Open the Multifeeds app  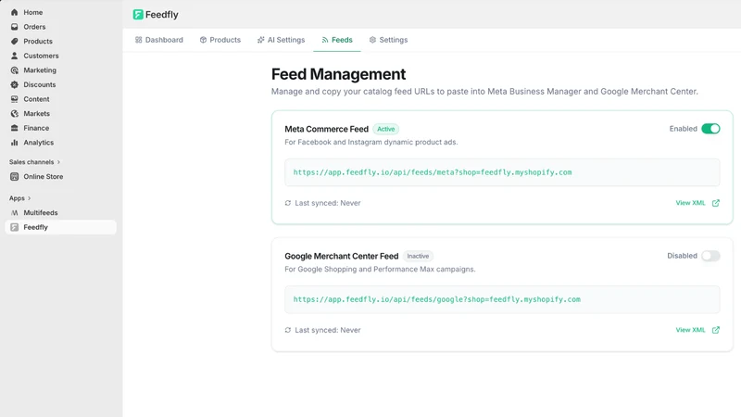[x=60, y=213]
